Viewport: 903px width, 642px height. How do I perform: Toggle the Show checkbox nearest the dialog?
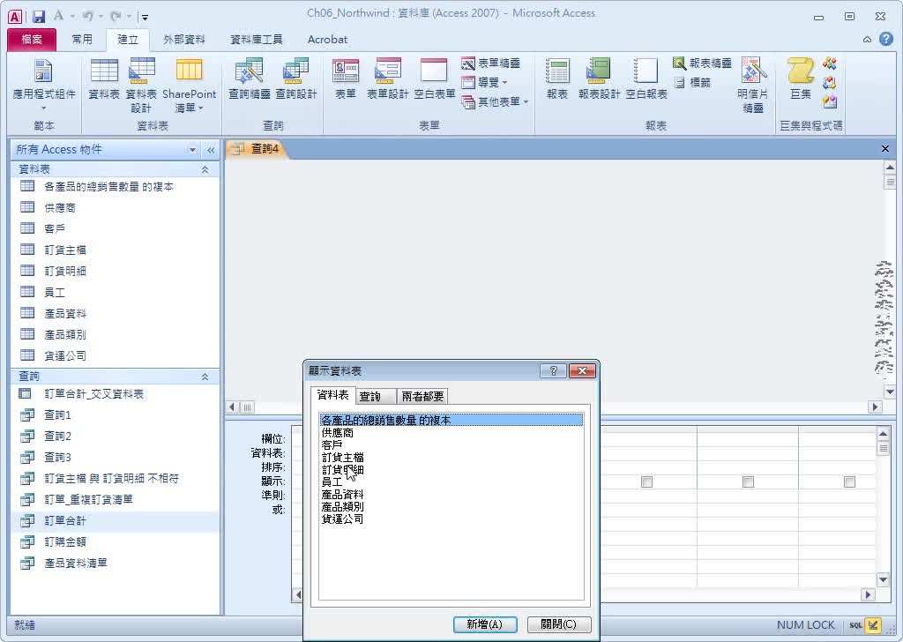(646, 481)
